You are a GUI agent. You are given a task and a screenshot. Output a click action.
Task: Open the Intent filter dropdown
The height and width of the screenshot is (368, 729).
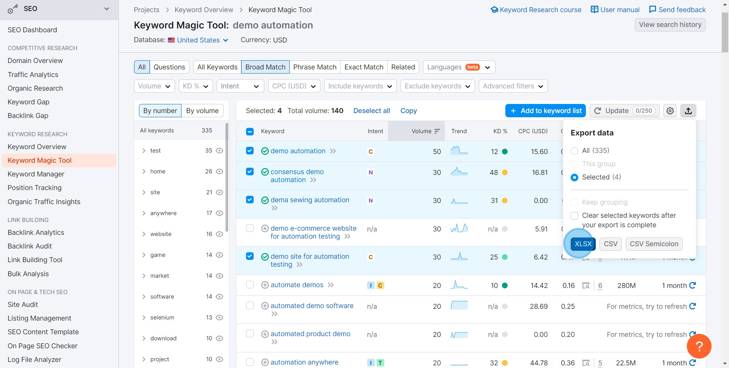240,86
